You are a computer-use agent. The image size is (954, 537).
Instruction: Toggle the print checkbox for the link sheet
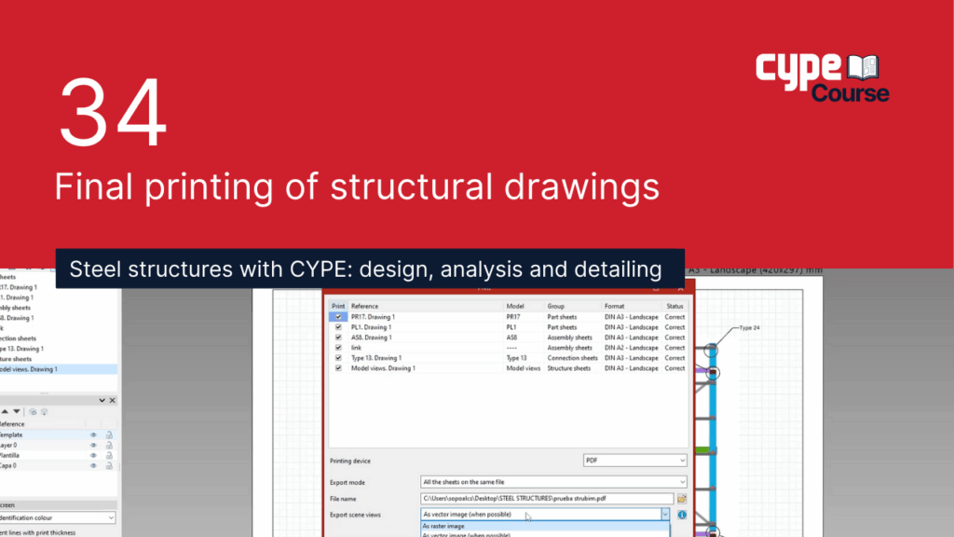tap(337, 348)
